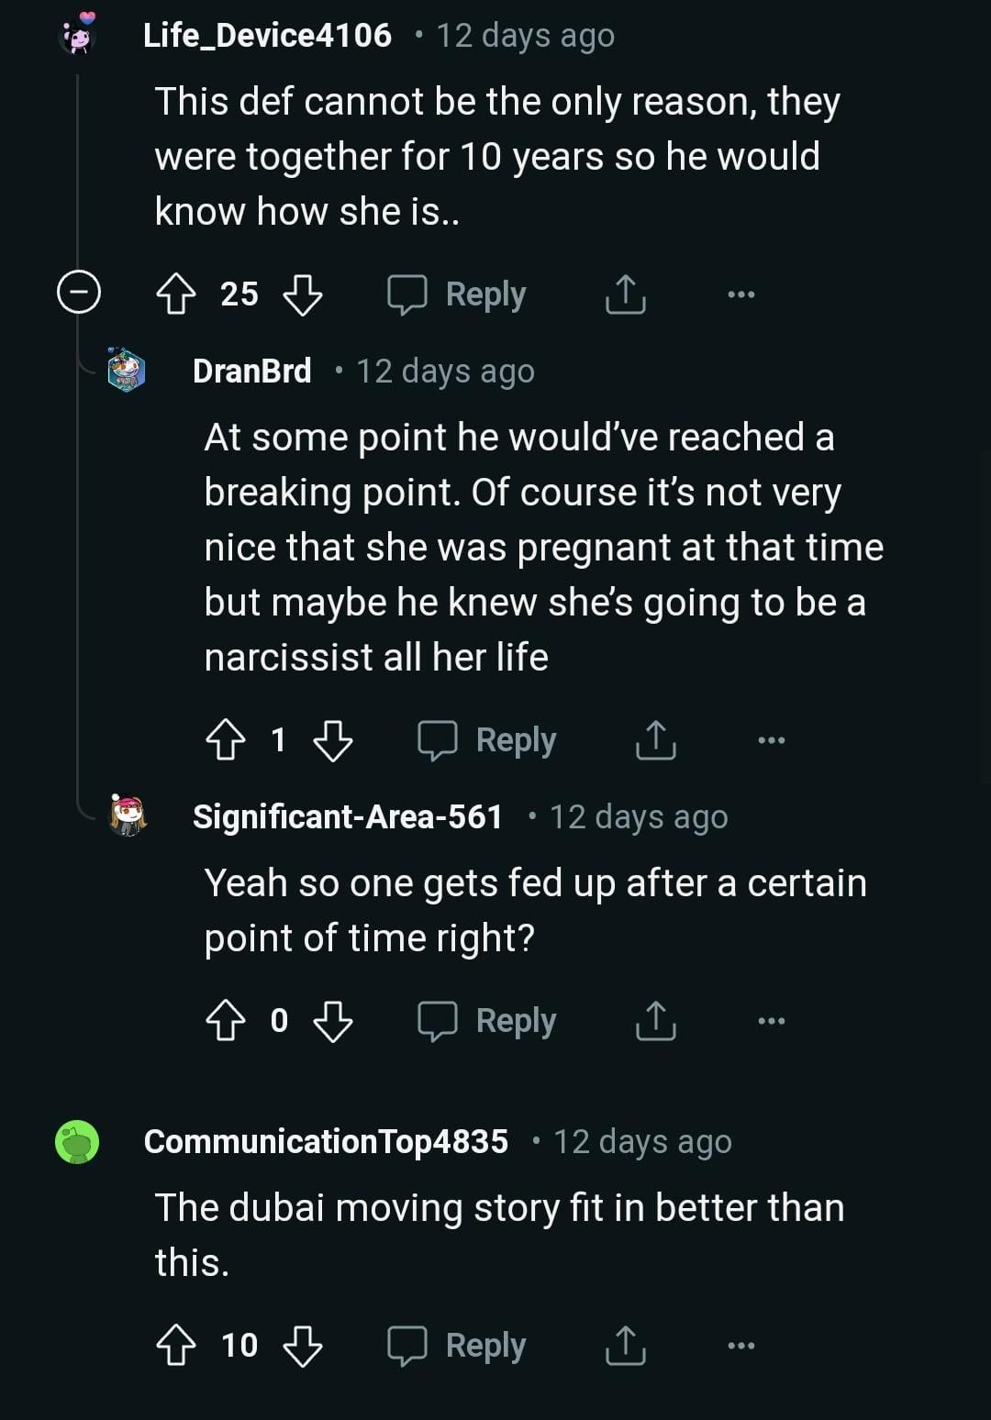Collapse Life_Device4106's comment thread
This screenshot has height=1420, width=991.
click(79, 294)
